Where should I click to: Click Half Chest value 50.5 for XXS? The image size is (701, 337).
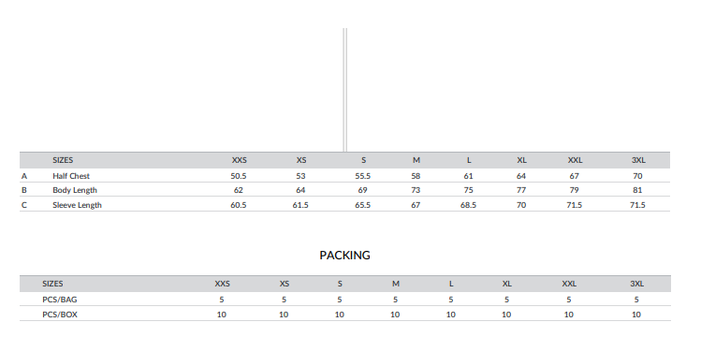(x=239, y=176)
